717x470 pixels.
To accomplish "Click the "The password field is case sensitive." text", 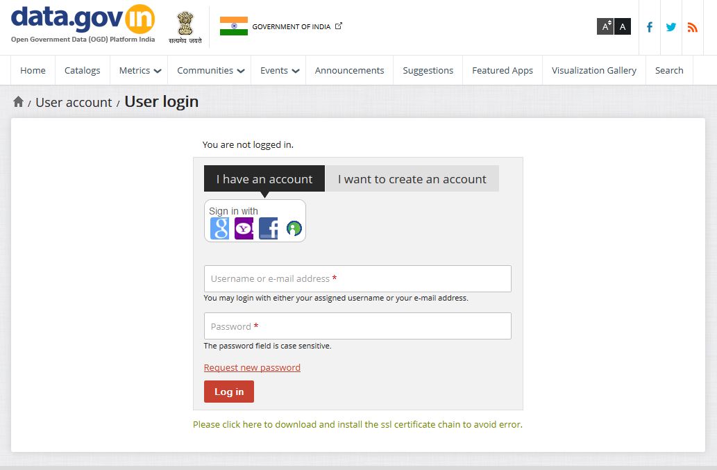I will pyautogui.click(x=267, y=346).
